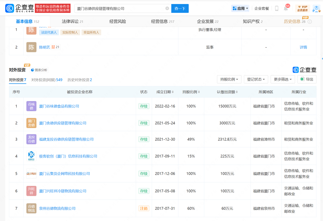Sort by 持股比例 column arrows
The height and width of the screenshot is (221, 323).
tap(199, 92)
